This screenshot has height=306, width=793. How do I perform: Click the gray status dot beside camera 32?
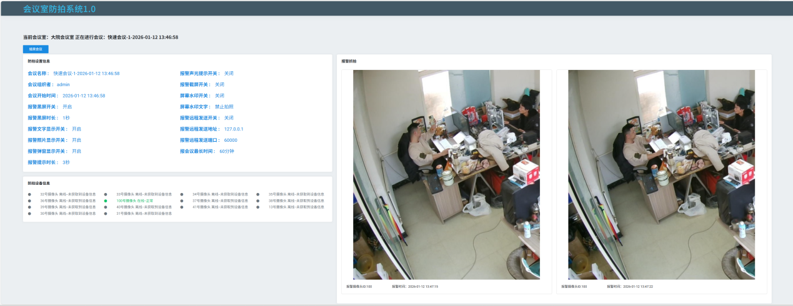point(29,194)
